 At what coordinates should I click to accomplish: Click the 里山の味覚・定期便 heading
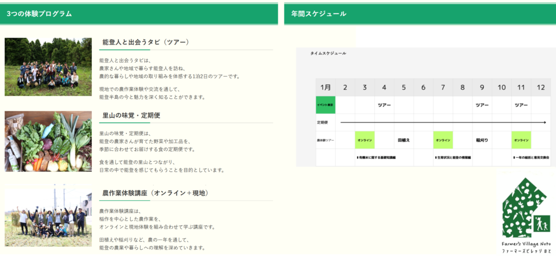(131, 115)
